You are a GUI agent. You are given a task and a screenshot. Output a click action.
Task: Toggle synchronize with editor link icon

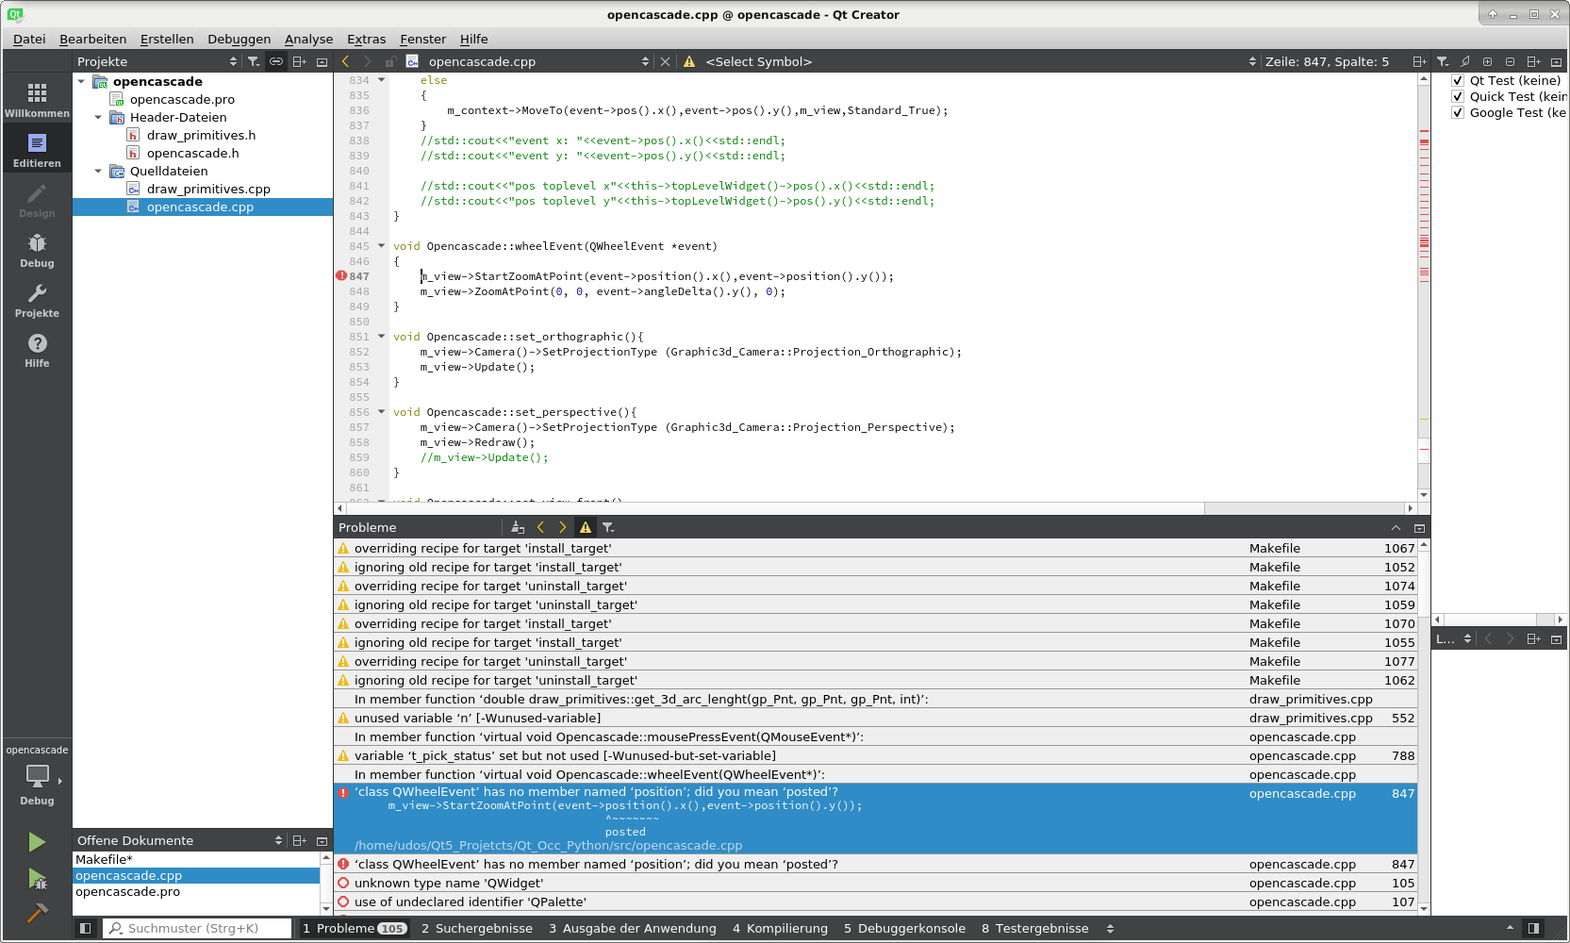[x=276, y=61]
